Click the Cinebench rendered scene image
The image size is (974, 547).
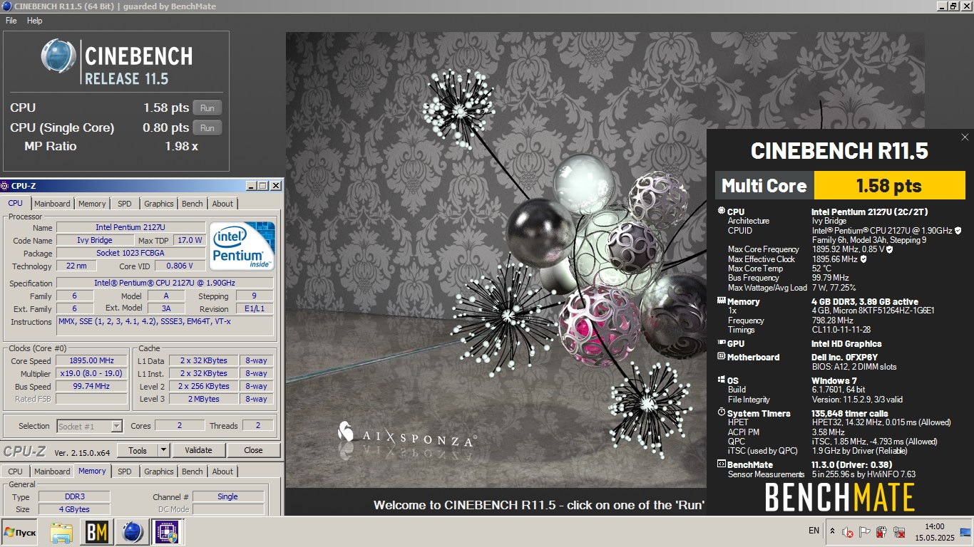(496, 260)
